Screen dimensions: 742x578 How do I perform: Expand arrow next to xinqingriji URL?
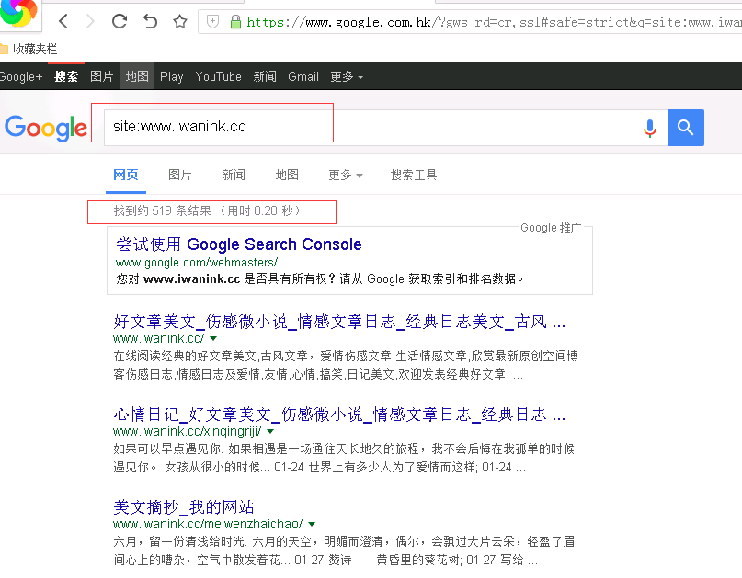click(270, 431)
